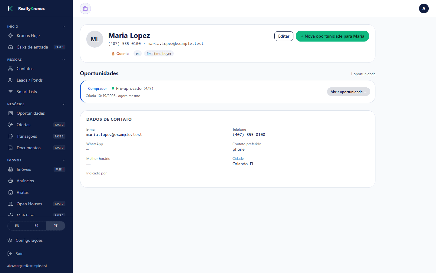Switch language to EN

(x=17, y=226)
